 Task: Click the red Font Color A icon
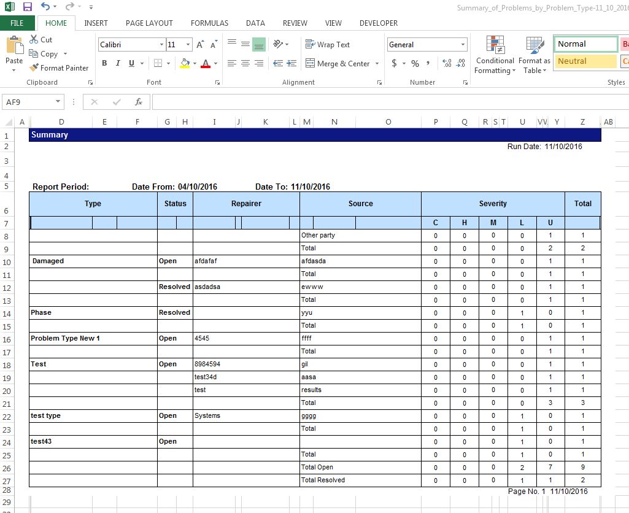point(206,63)
